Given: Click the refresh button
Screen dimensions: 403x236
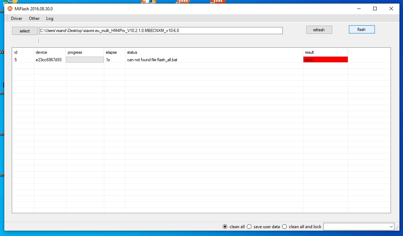Looking at the screenshot, I should [x=319, y=30].
